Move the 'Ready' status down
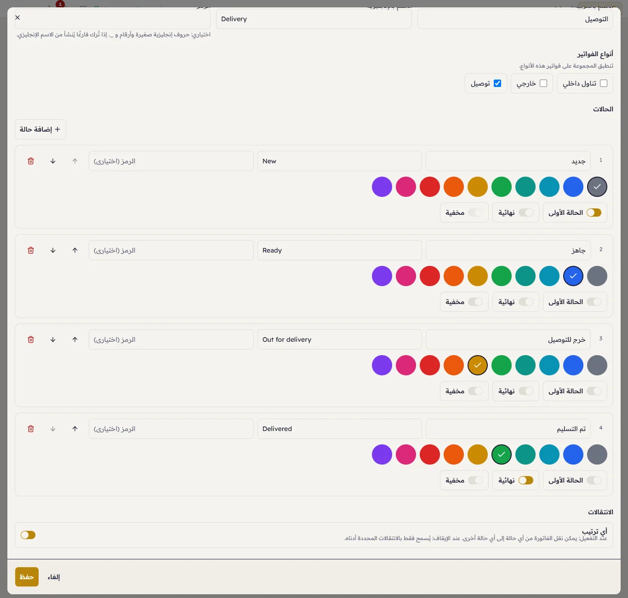 (x=53, y=250)
